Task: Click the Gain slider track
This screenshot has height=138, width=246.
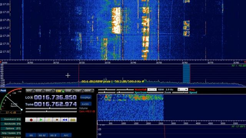Action: (51, 112)
